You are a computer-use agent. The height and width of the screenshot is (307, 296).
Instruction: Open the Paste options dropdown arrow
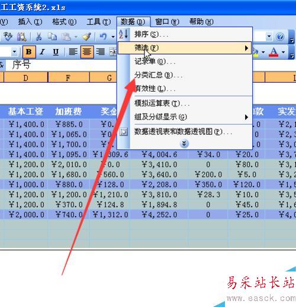(76, 37)
